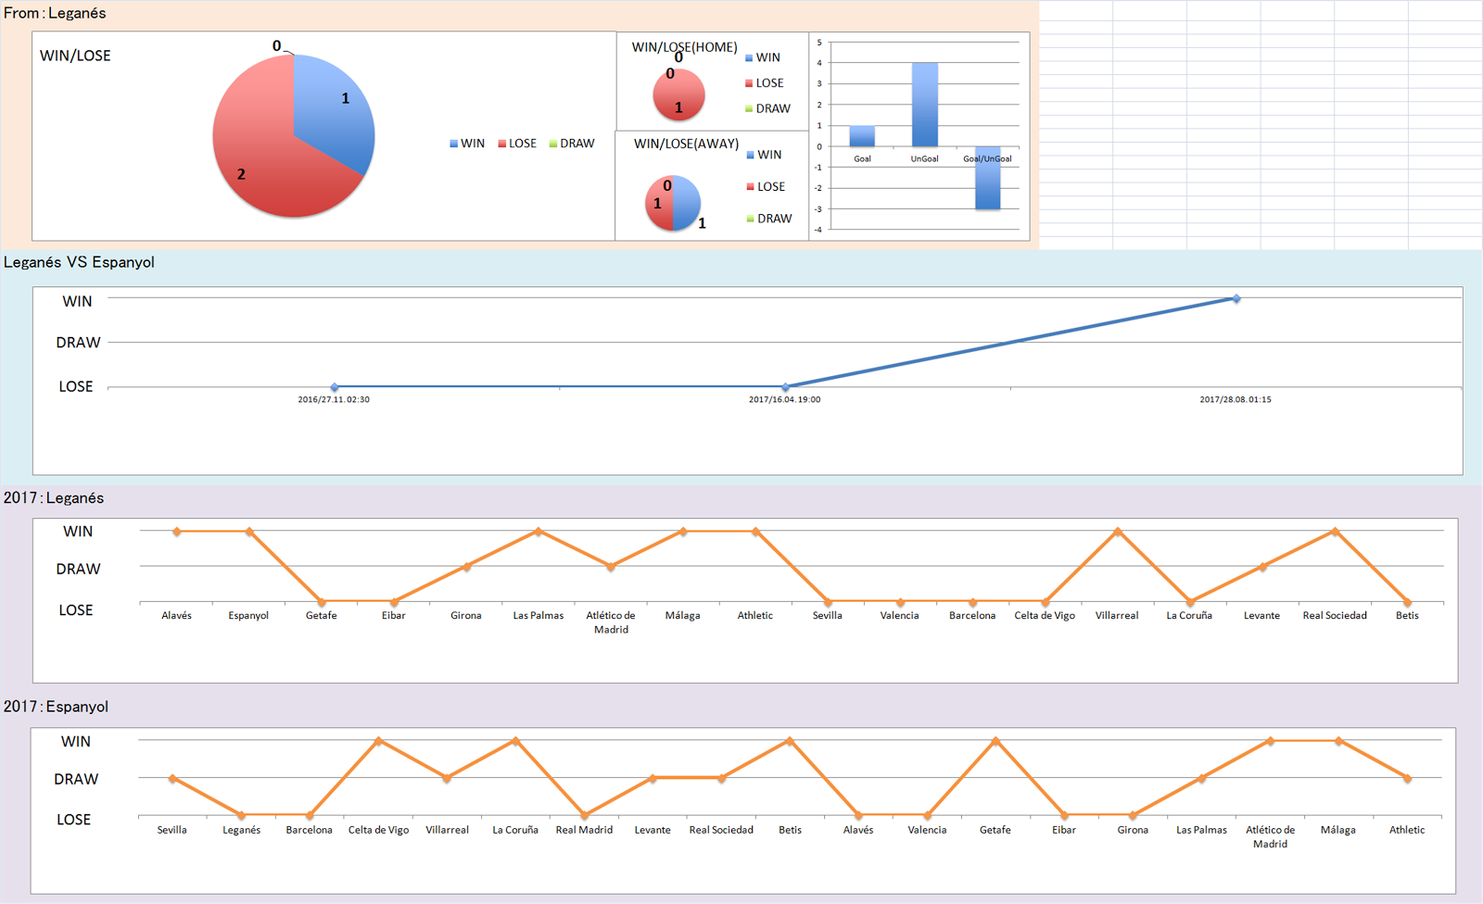Click the WIN legend entry below the large pie
The width and height of the screenshot is (1483, 904).
coord(467,144)
